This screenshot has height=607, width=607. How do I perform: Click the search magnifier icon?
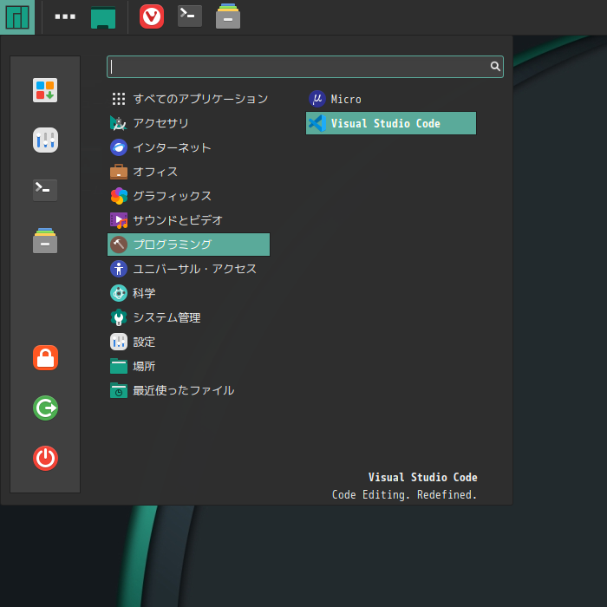[x=495, y=66]
